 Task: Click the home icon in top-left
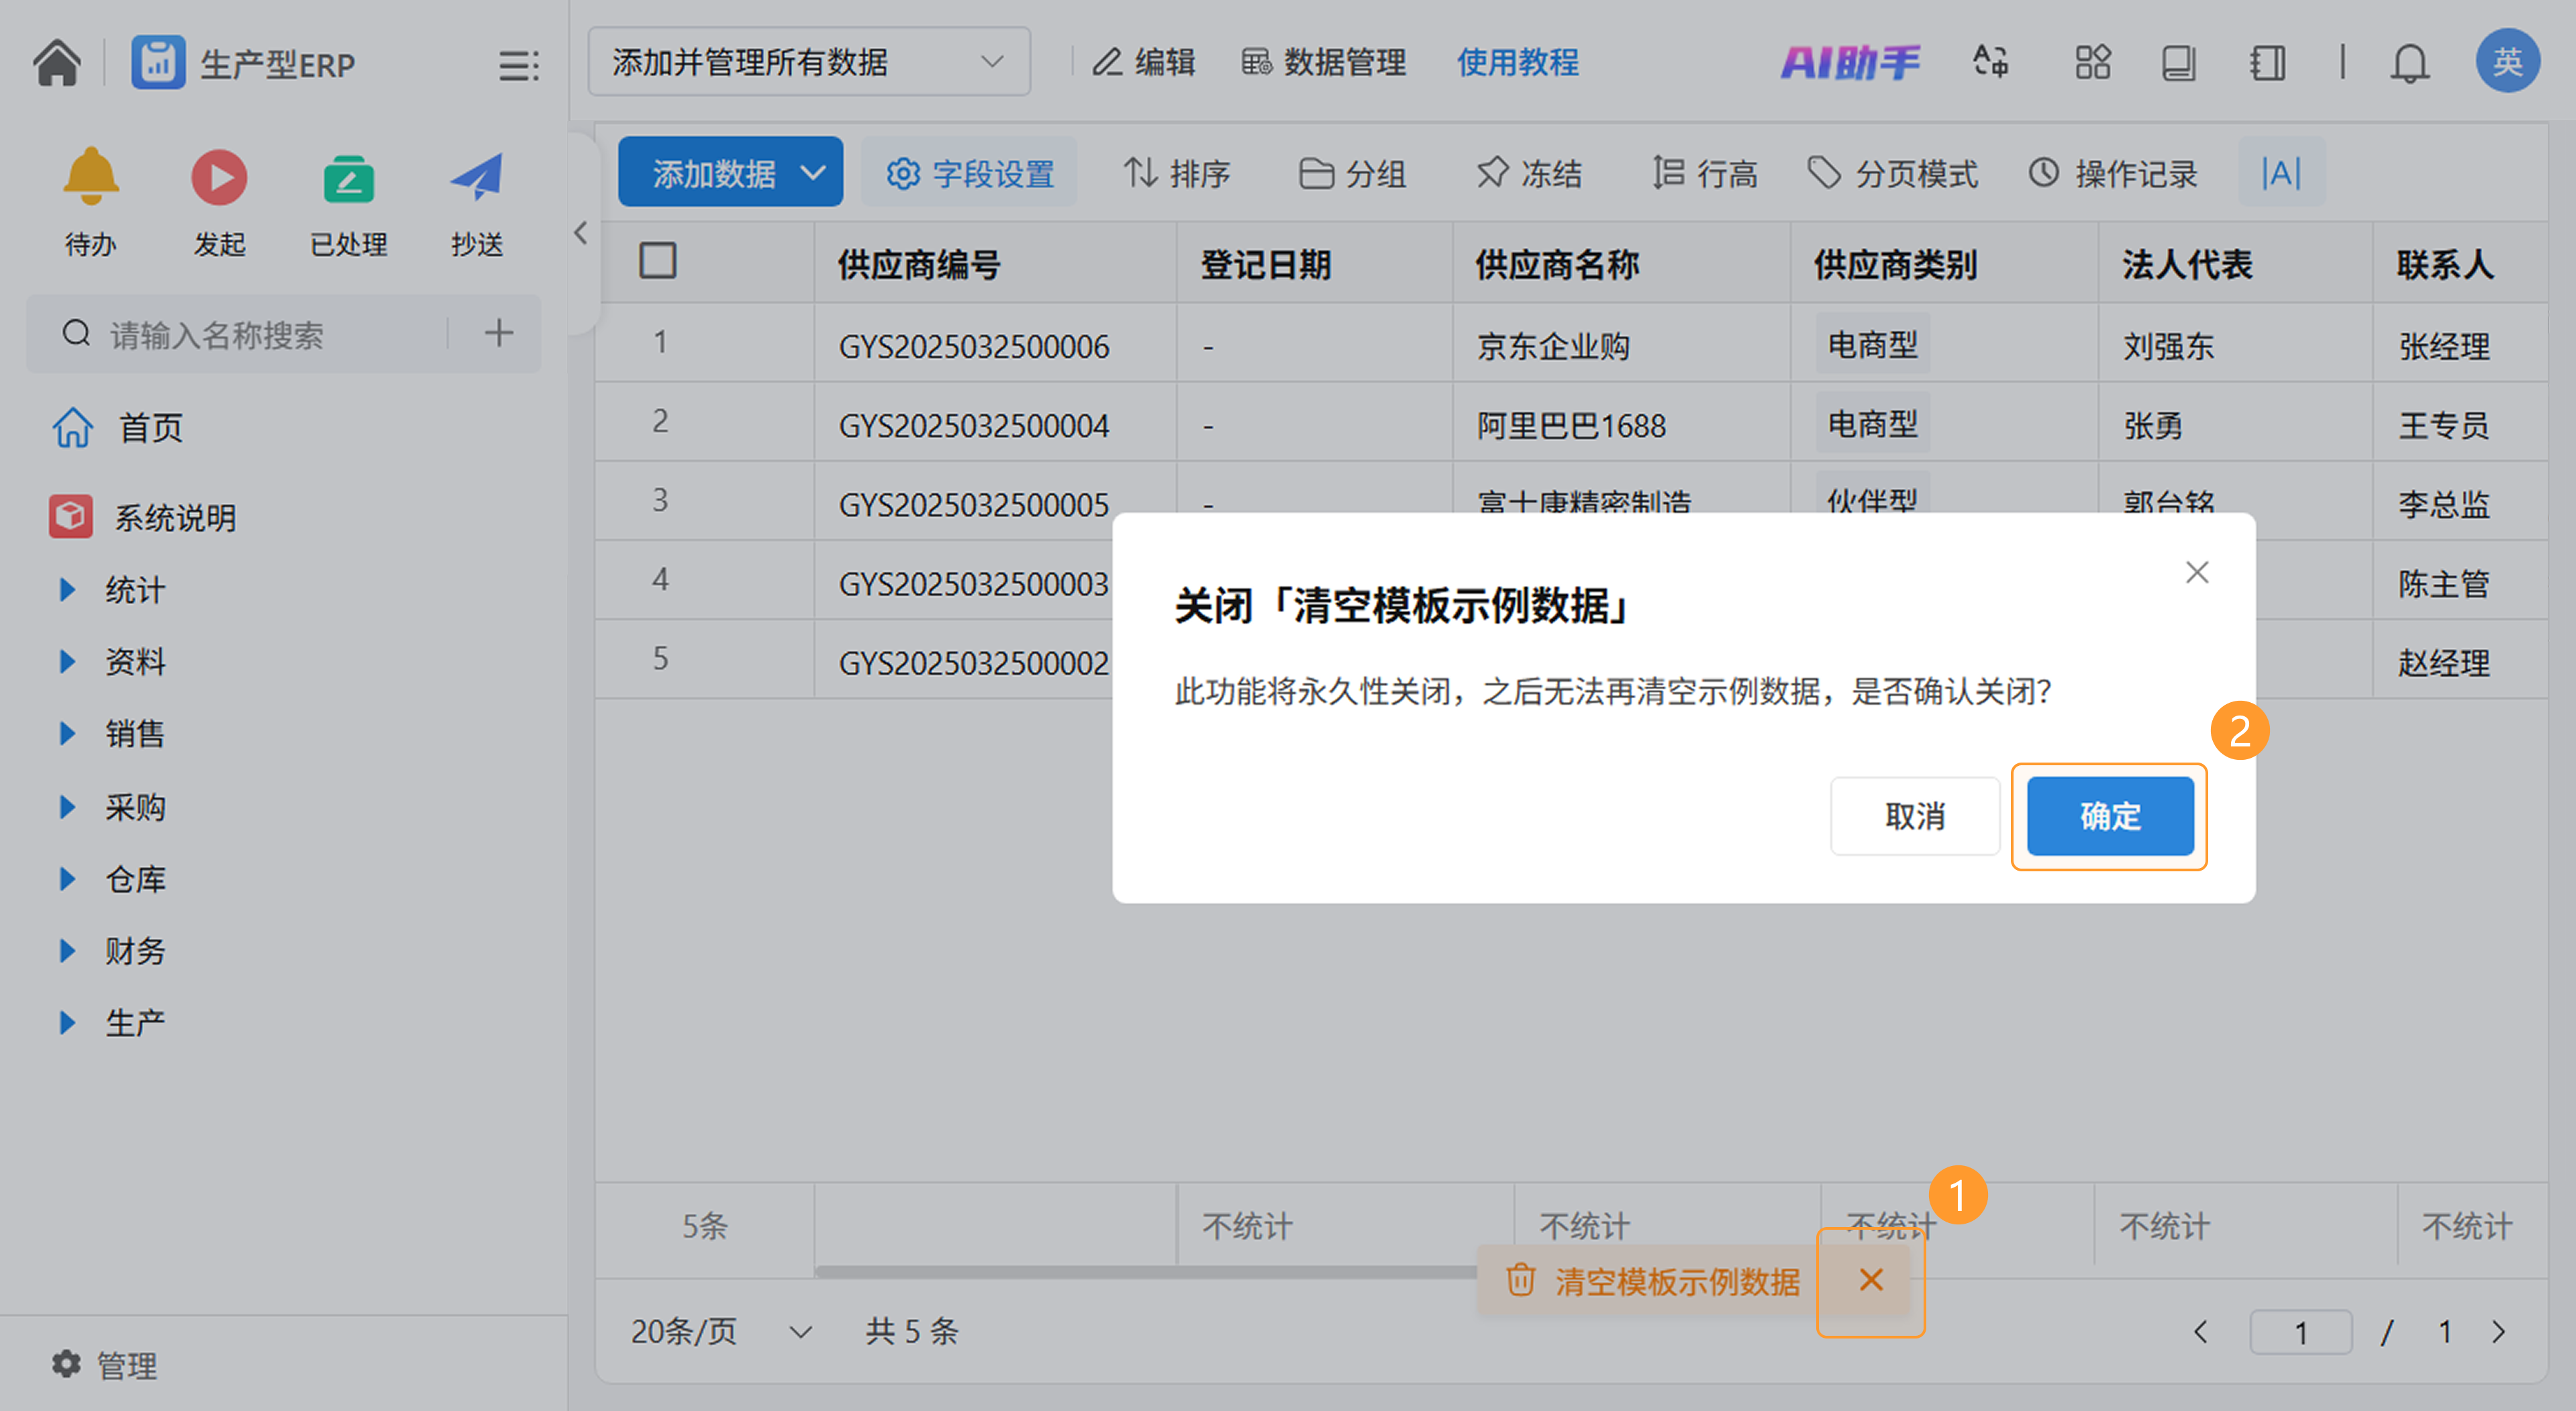click(x=57, y=63)
